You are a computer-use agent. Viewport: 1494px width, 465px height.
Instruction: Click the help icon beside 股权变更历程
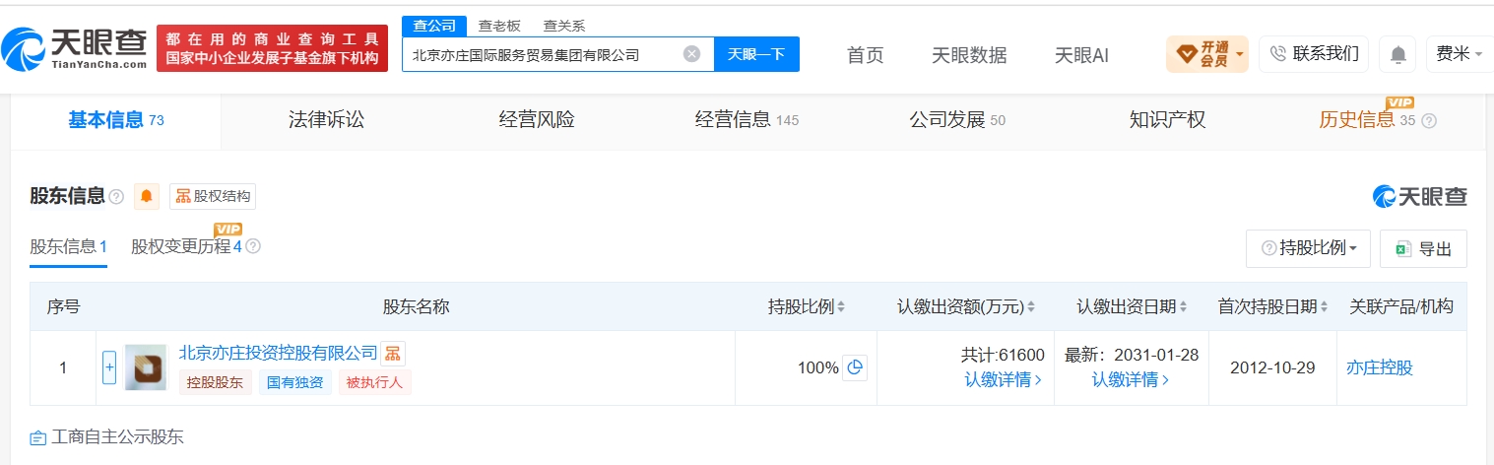coord(253,246)
